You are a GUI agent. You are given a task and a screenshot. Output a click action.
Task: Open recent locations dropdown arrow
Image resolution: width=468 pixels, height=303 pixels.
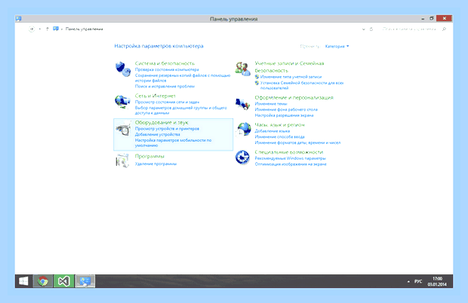[x=40, y=29]
